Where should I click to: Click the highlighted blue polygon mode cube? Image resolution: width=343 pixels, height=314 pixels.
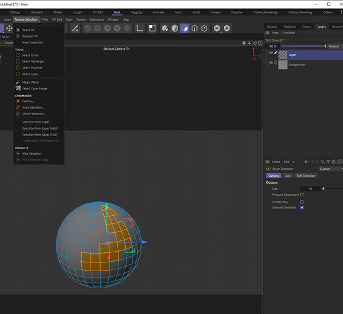(x=184, y=28)
